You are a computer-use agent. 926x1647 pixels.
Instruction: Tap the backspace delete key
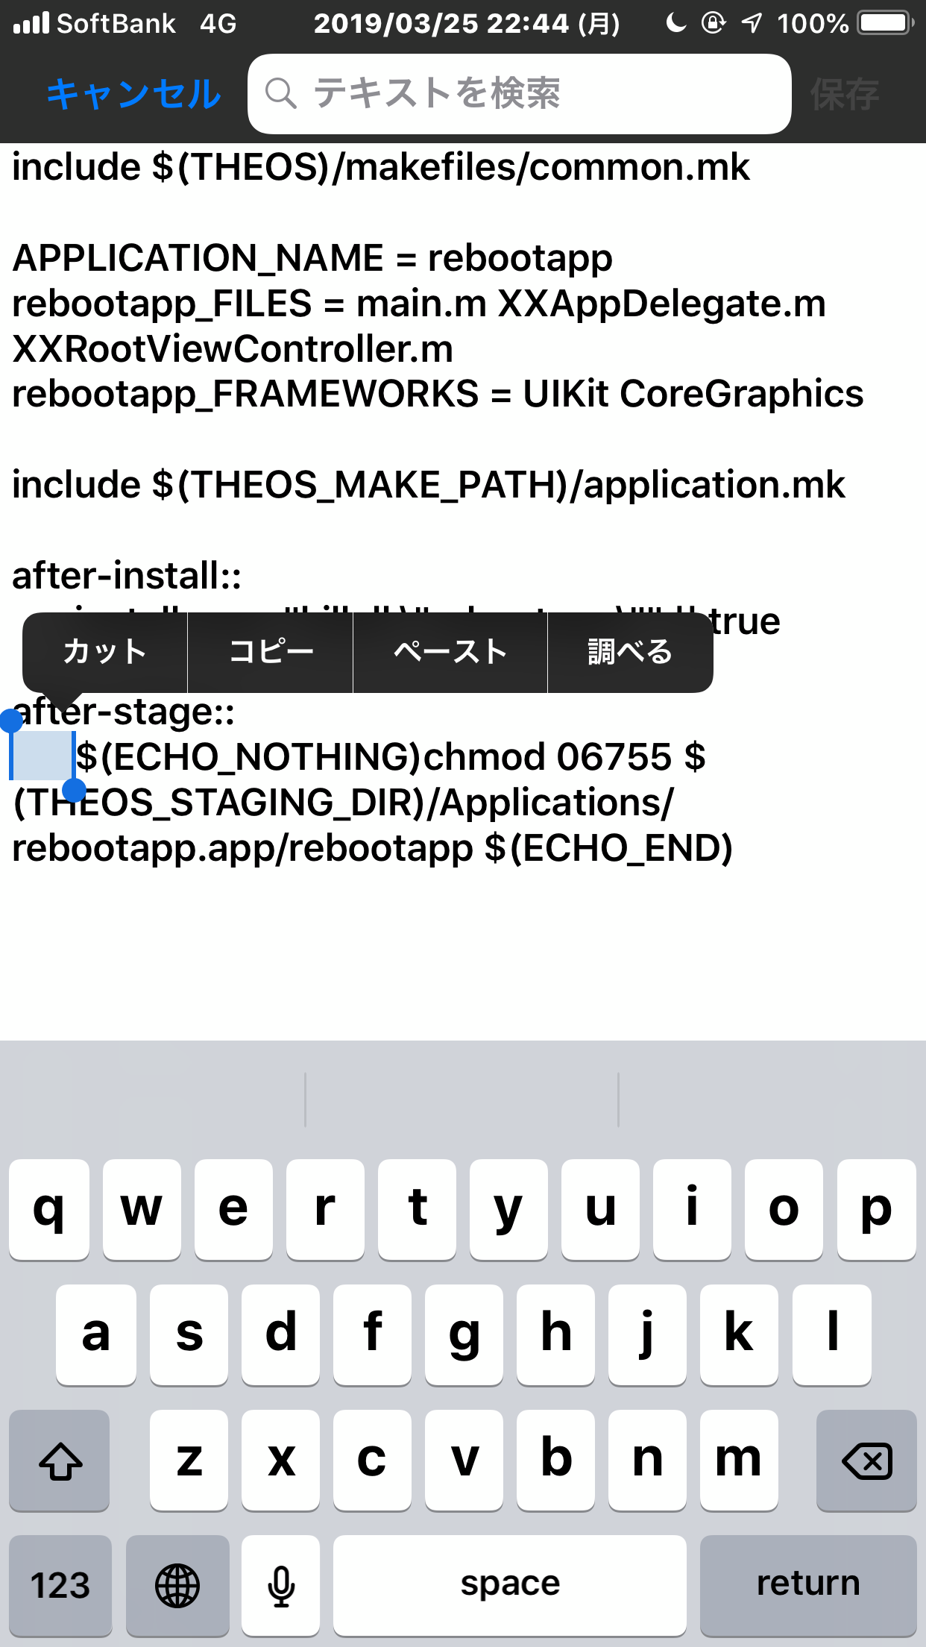(x=866, y=1461)
